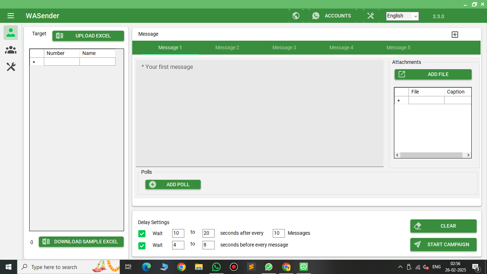487x274 pixels.
Task: Click the Name cell in target table
Action: [97, 62]
